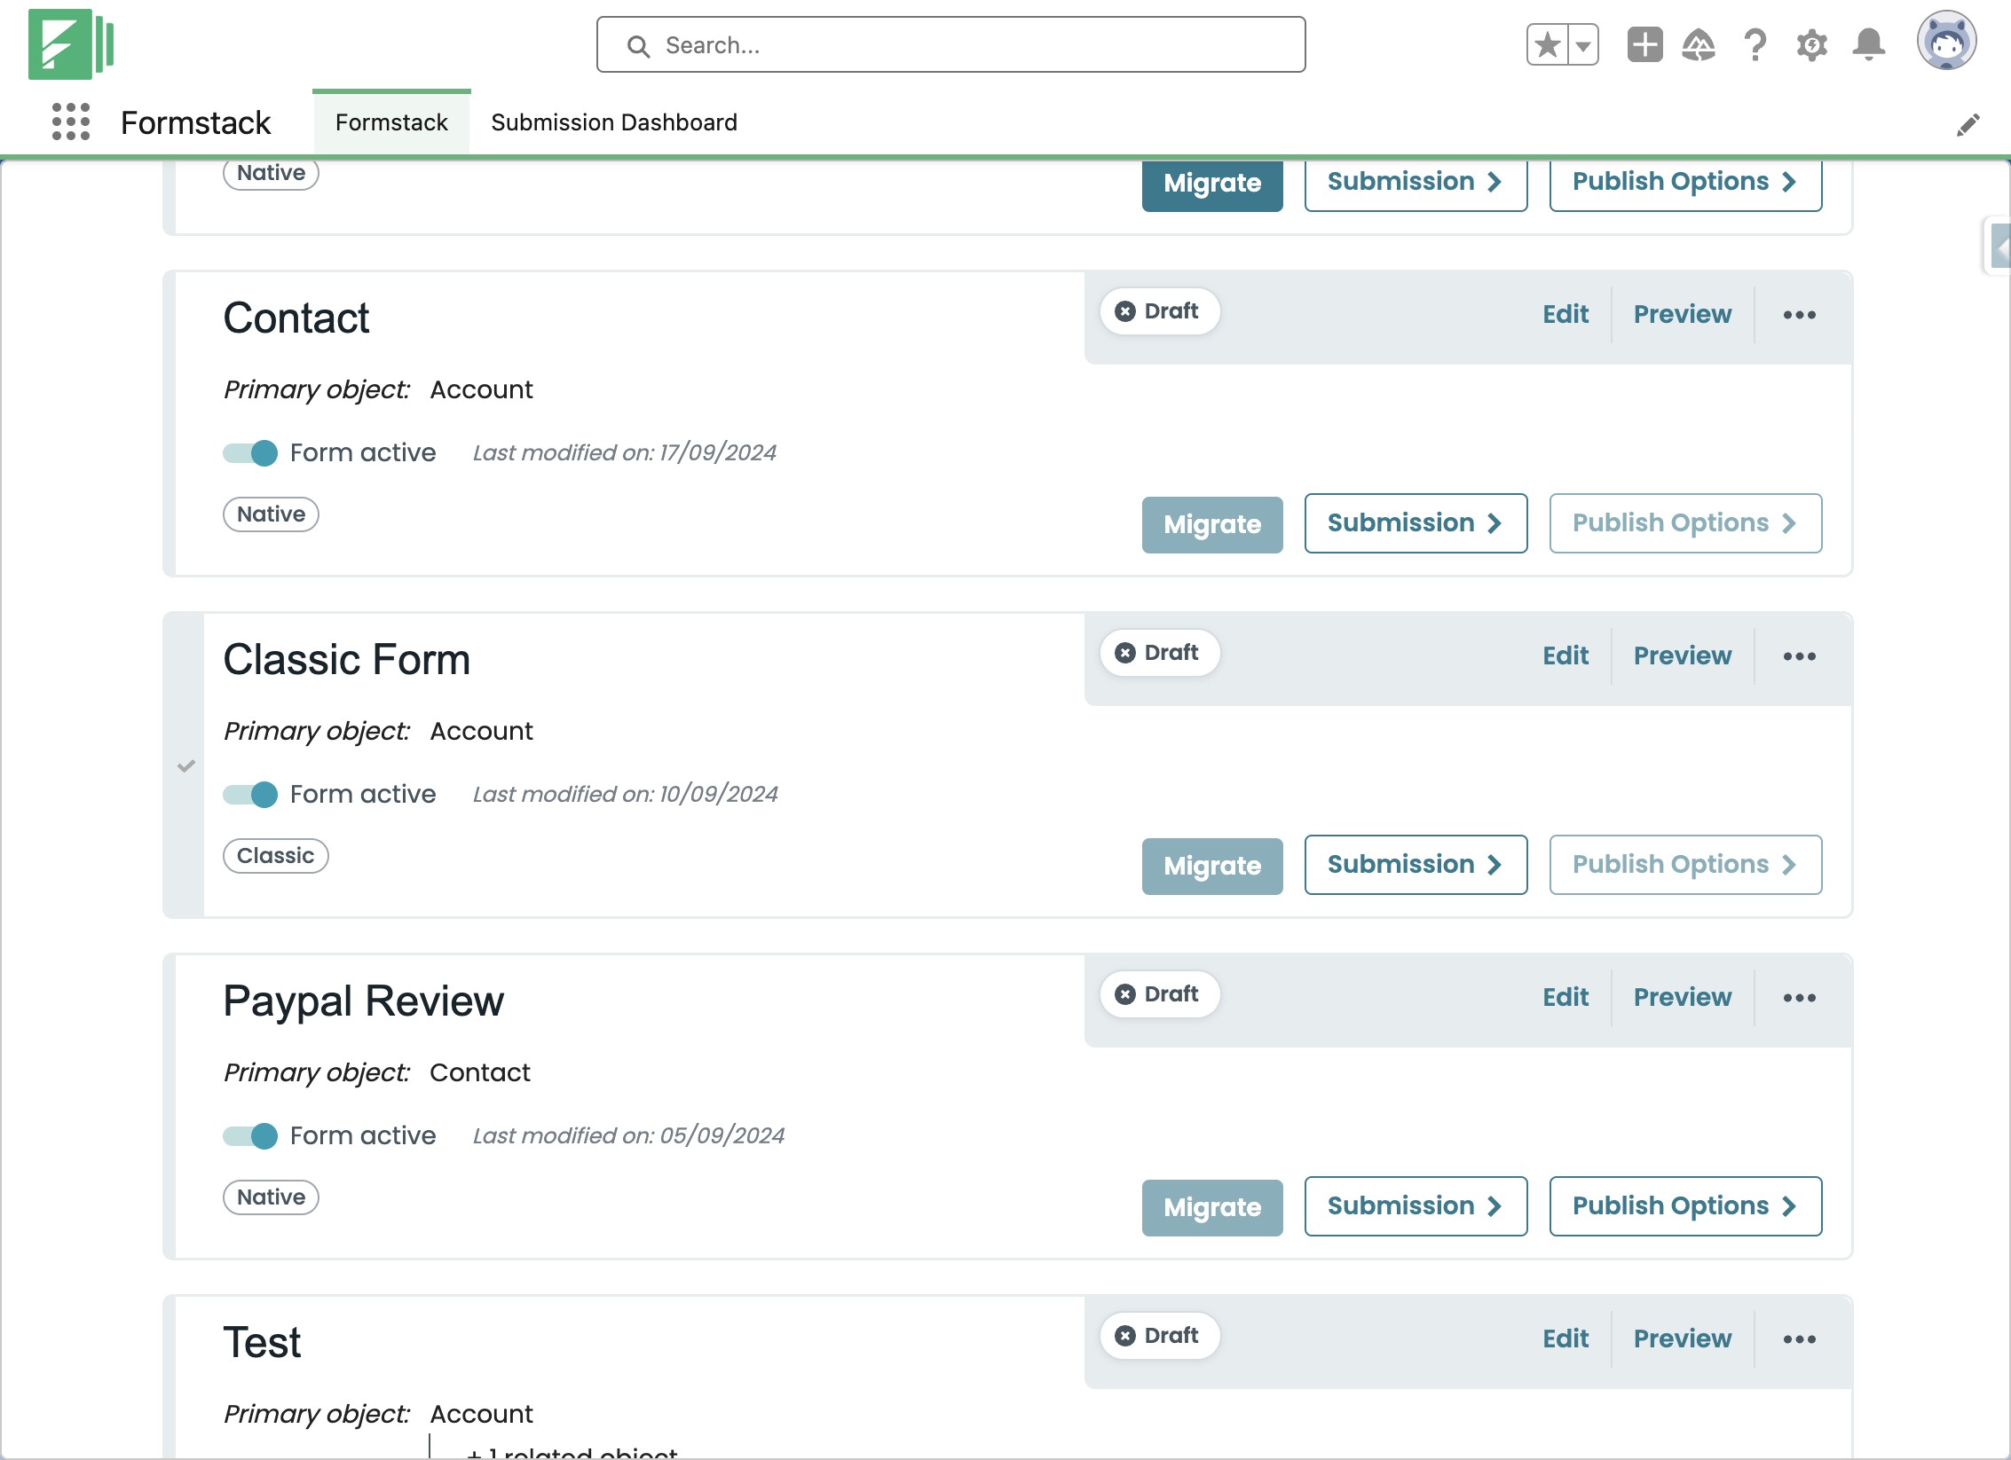The width and height of the screenshot is (2011, 1460).
Task: Toggle Form active for Paypal Review
Action: (250, 1136)
